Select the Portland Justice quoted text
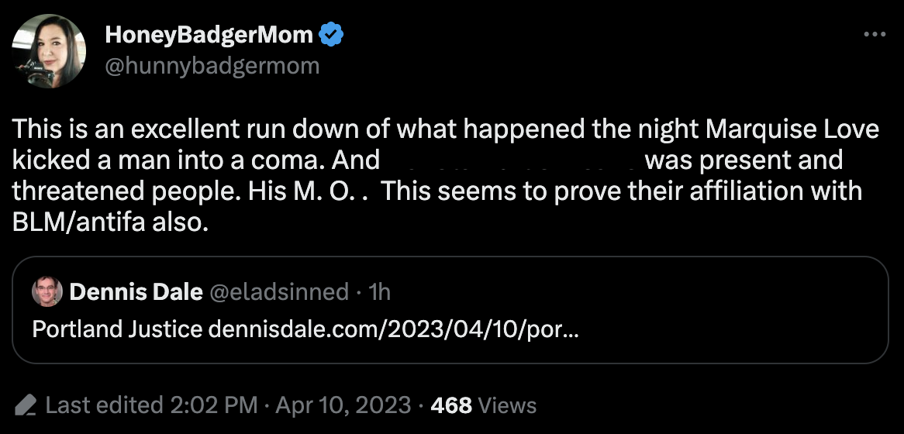Screen dimensions: 904x434 [118, 329]
